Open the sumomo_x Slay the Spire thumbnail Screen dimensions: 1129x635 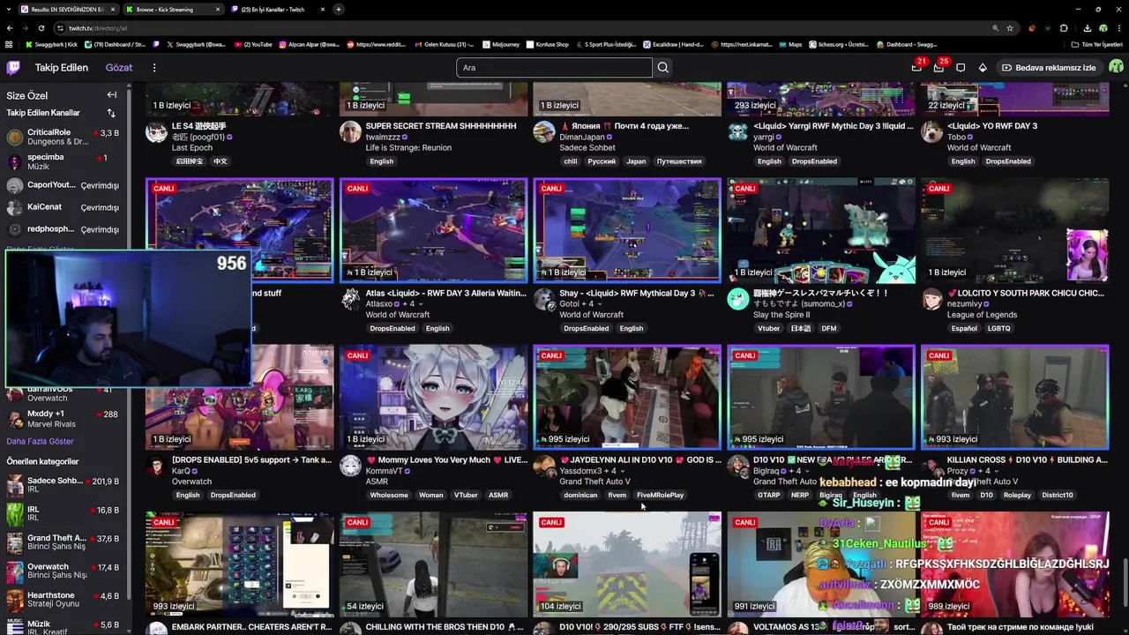(821, 230)
